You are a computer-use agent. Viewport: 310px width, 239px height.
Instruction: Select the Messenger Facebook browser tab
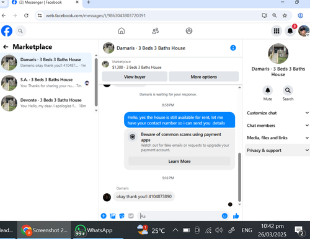41,2
